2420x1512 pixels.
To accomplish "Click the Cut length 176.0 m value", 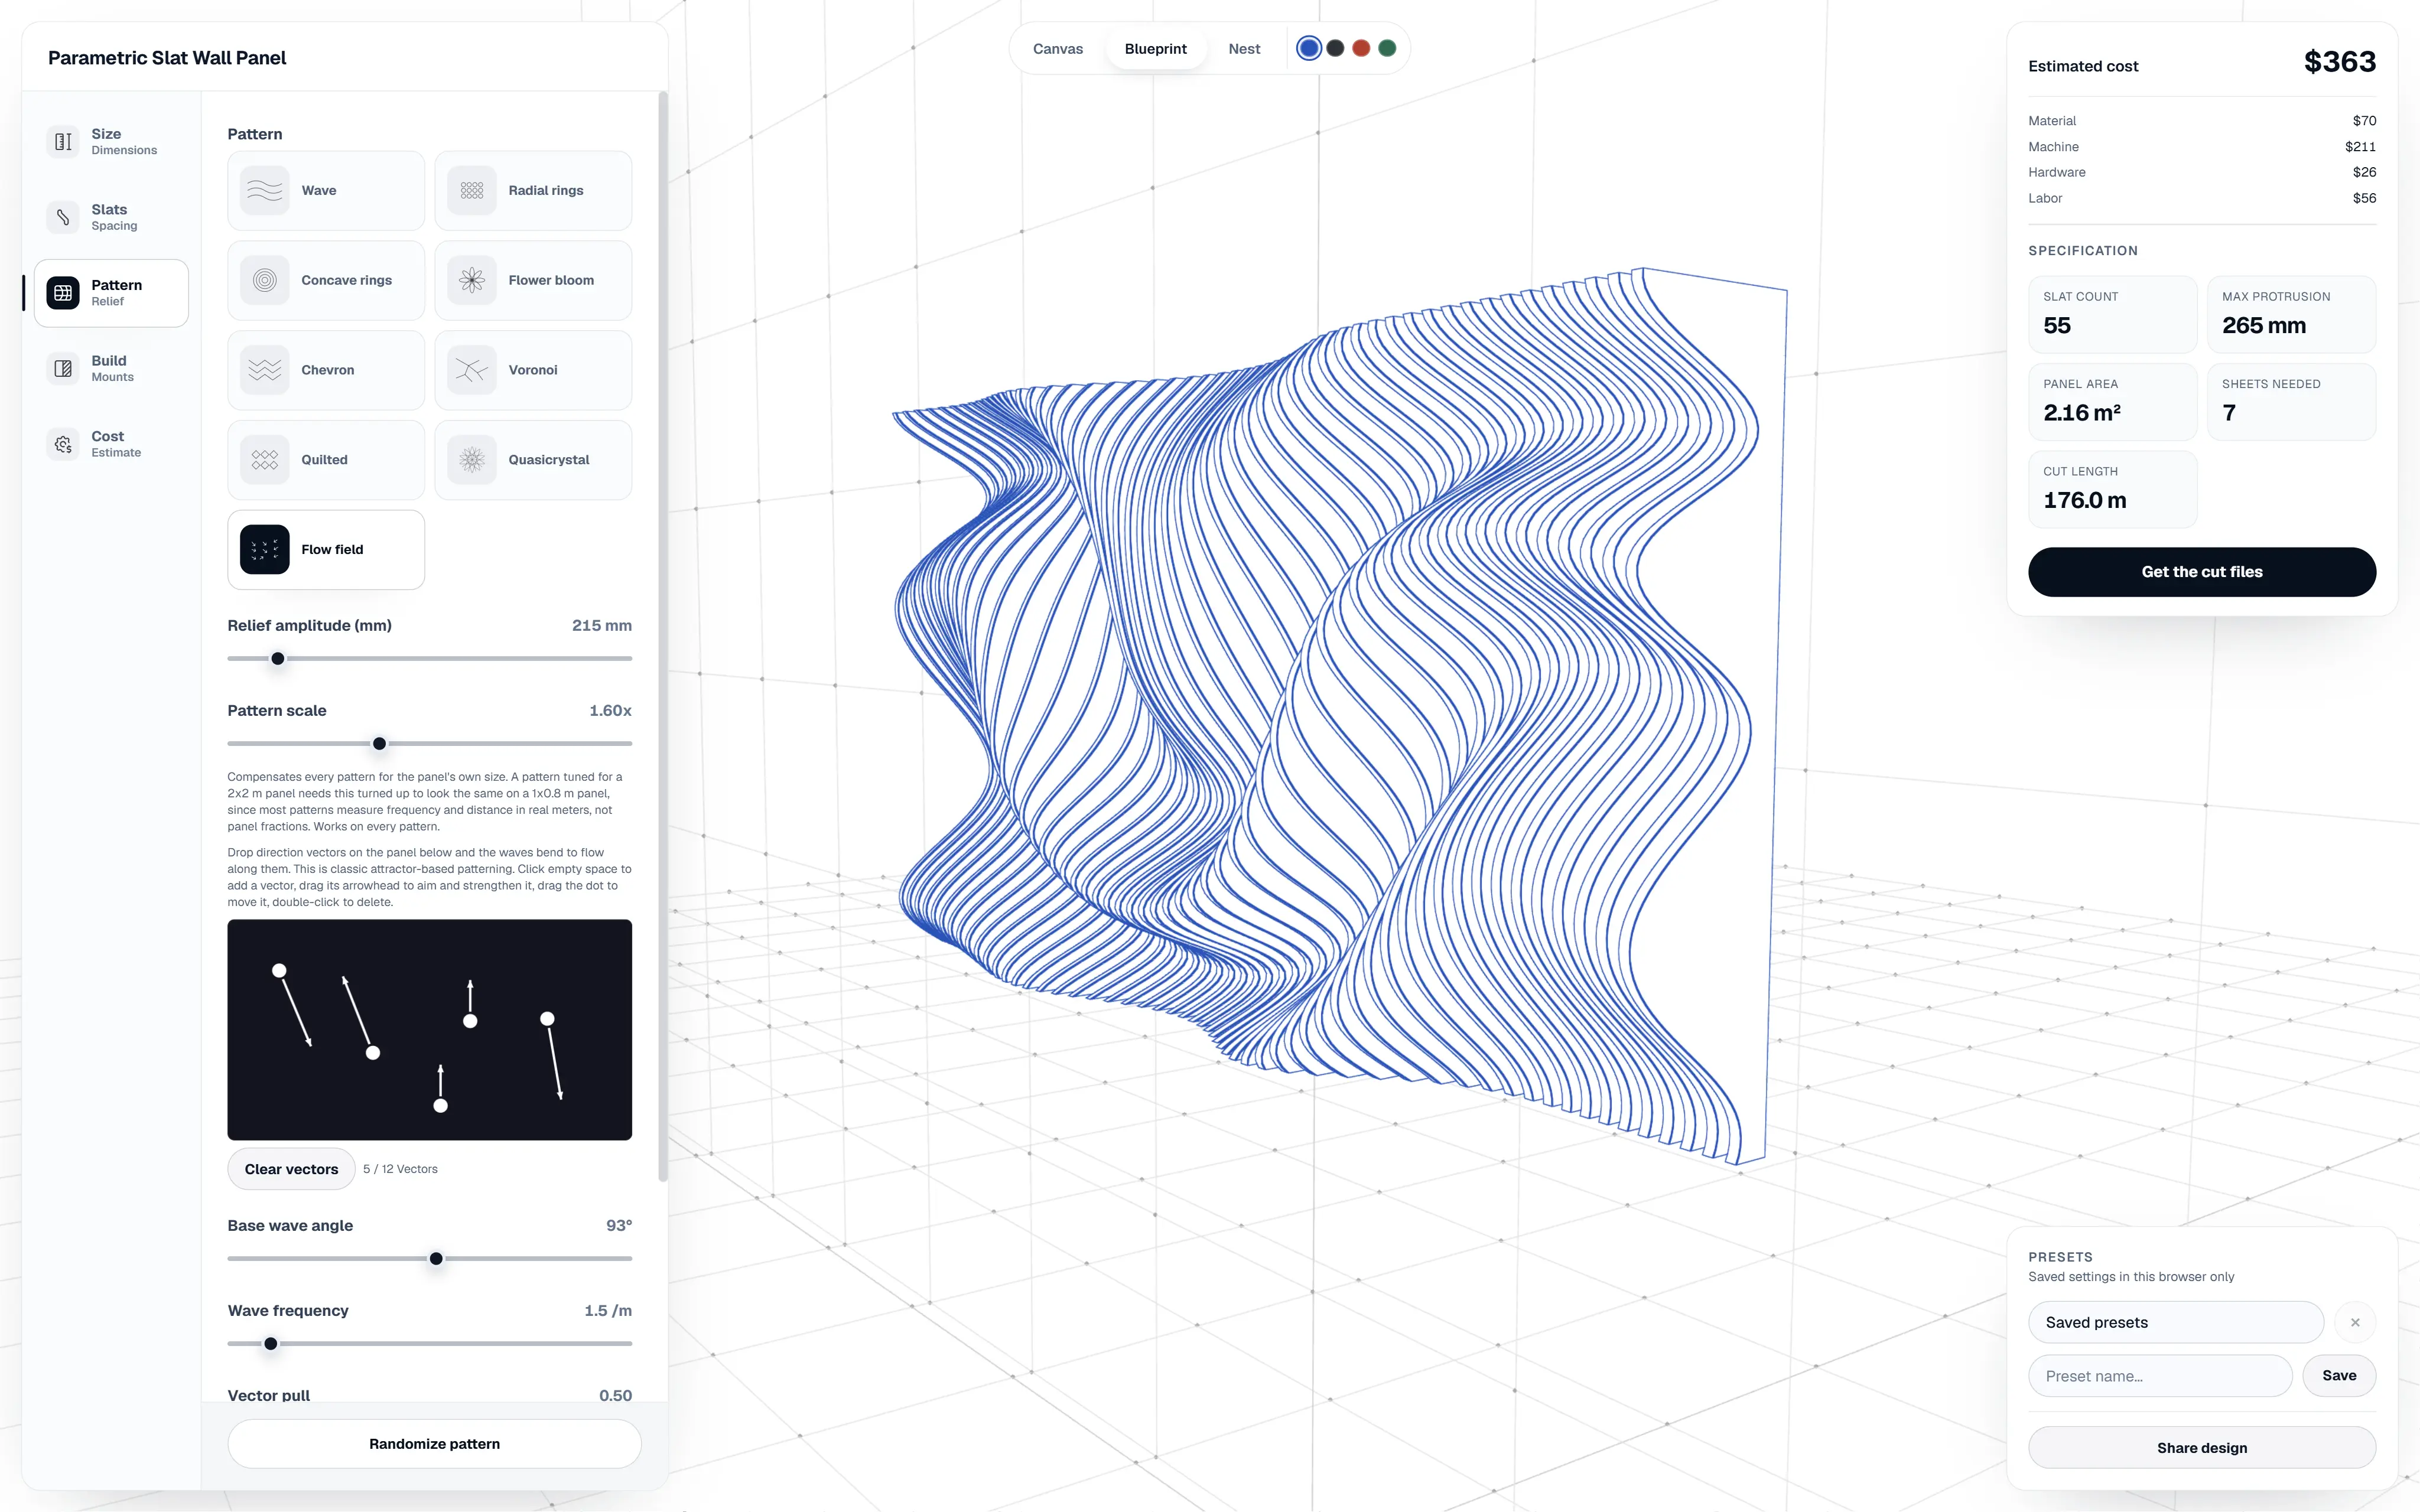I will pos(2085,500).
